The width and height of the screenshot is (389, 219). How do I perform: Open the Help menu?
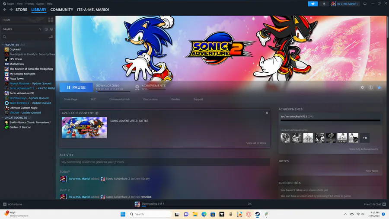click(50, 4)
